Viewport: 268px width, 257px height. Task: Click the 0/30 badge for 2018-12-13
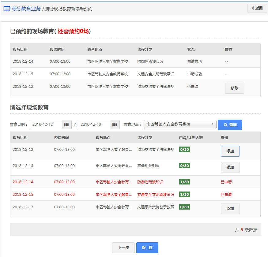pos(184,166)
